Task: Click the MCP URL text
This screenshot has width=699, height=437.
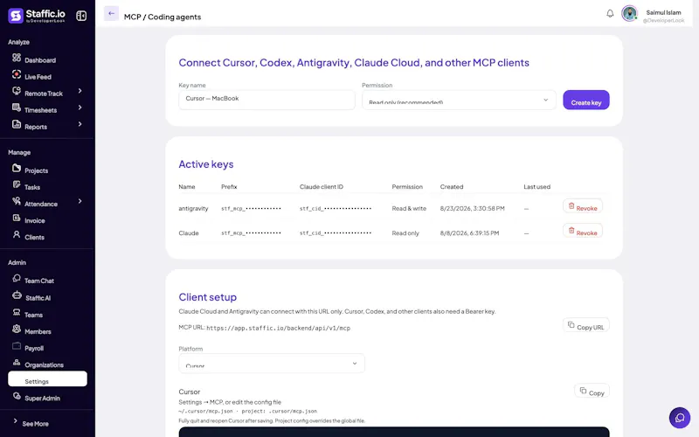Action: click(278, 328)
